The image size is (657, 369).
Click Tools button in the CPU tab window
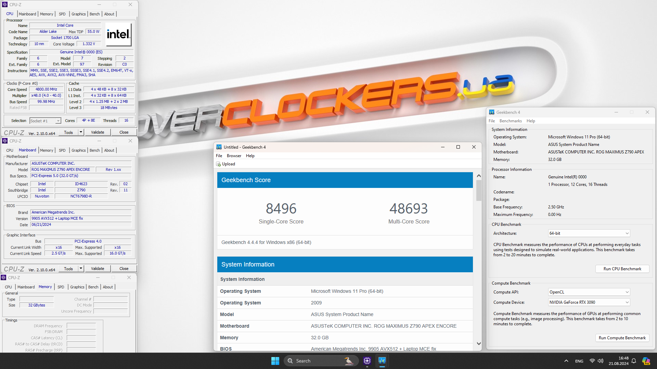[x=68, y=132]
